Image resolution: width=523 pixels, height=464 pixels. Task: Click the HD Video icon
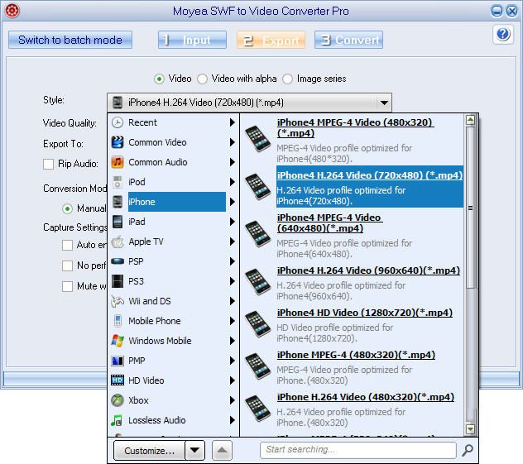click(x=118, y=380)
